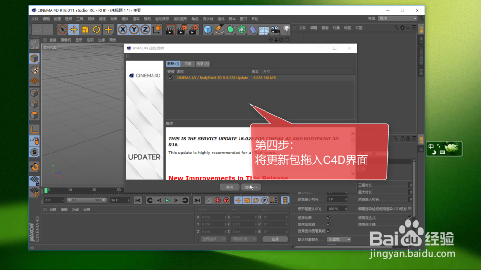
Task: Click record active objects red icon
Action: click(x=217, y=200)
